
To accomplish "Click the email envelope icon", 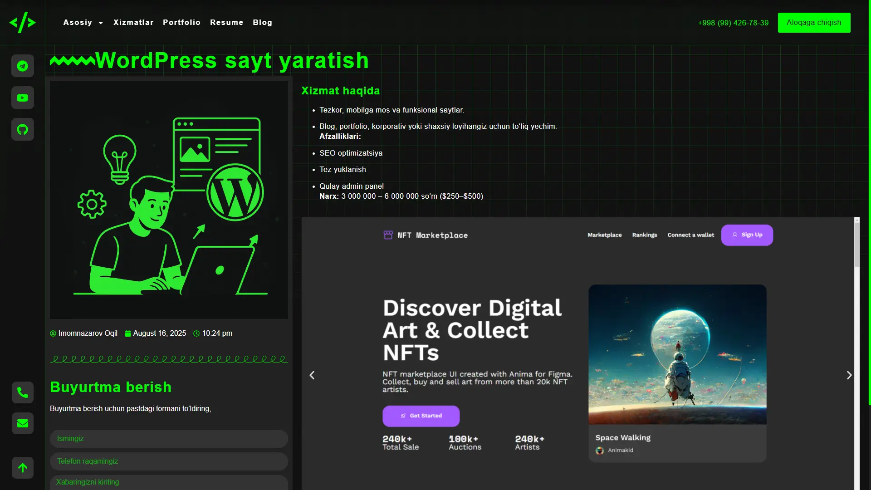I will tap(22, 423).
